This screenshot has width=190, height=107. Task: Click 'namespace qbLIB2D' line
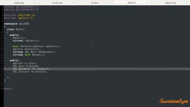tap(17, 24)
